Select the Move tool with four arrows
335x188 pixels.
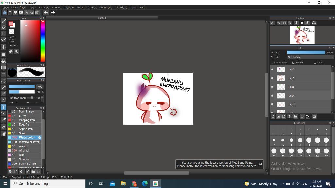coord(3,47)
